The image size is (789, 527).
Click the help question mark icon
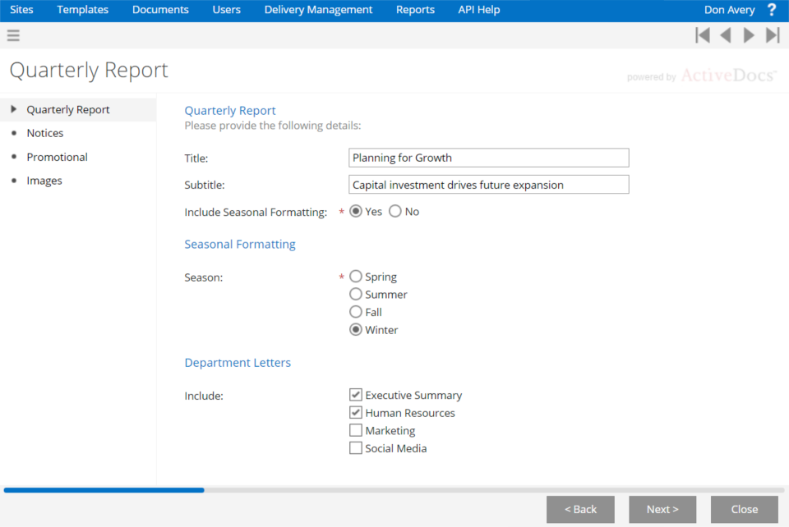pyautogui.click(x=771, y=10)
